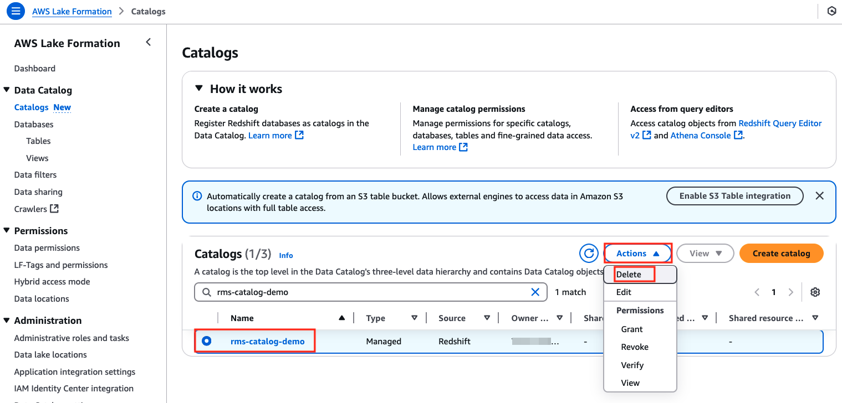Open Redshift Query Editor v2 link
The width and height of the screenshot is (842, 403).
click(x=780, y=123)
